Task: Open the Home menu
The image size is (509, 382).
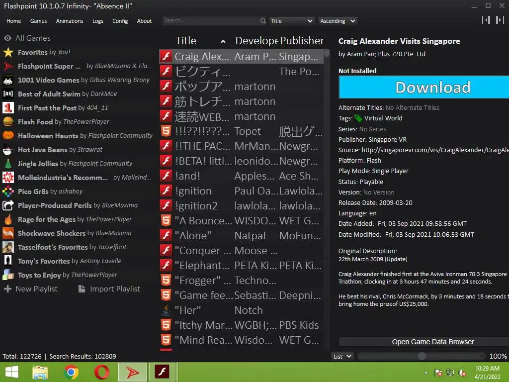Action: click(x=13, y=21)
